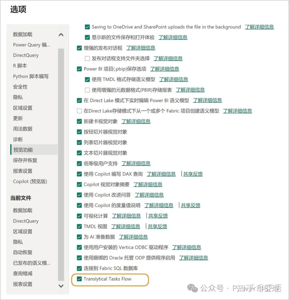Open the Python 脚本编写 options
289x300 pixels.
pos(31,76)
